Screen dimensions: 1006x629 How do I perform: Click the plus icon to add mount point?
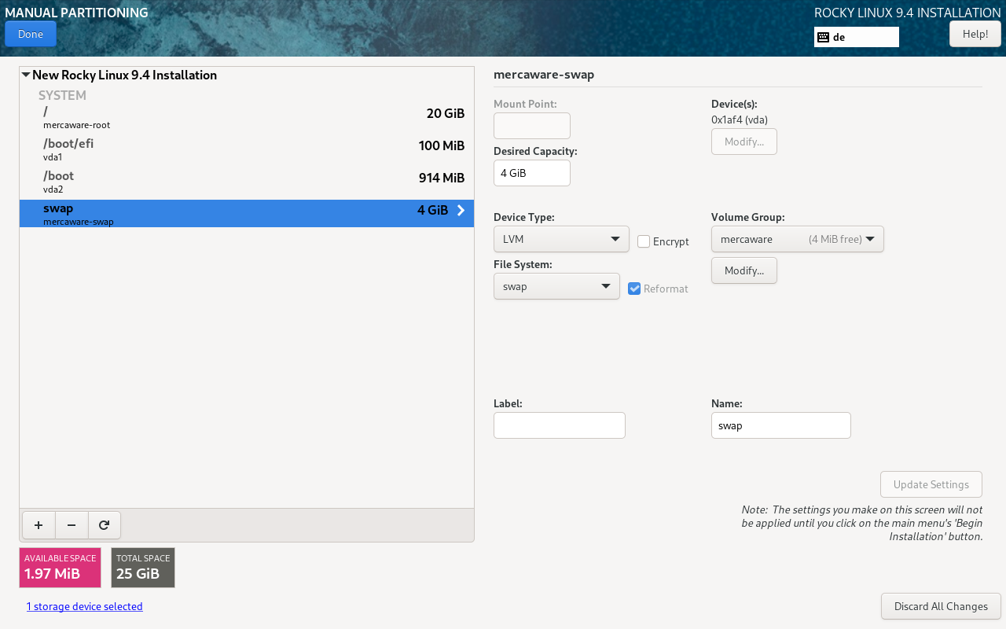[x=39, y=525]
